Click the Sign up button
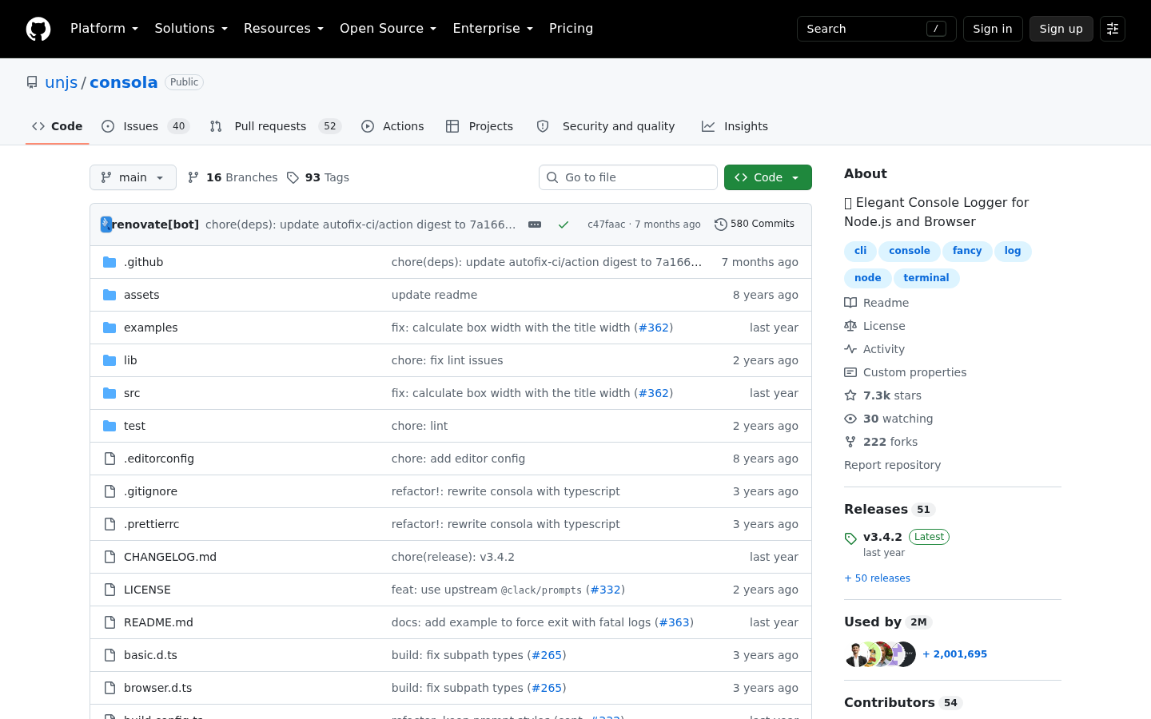Image resolution: width=1151 pixels, height=719 pixels. (x=1061, y=29)
